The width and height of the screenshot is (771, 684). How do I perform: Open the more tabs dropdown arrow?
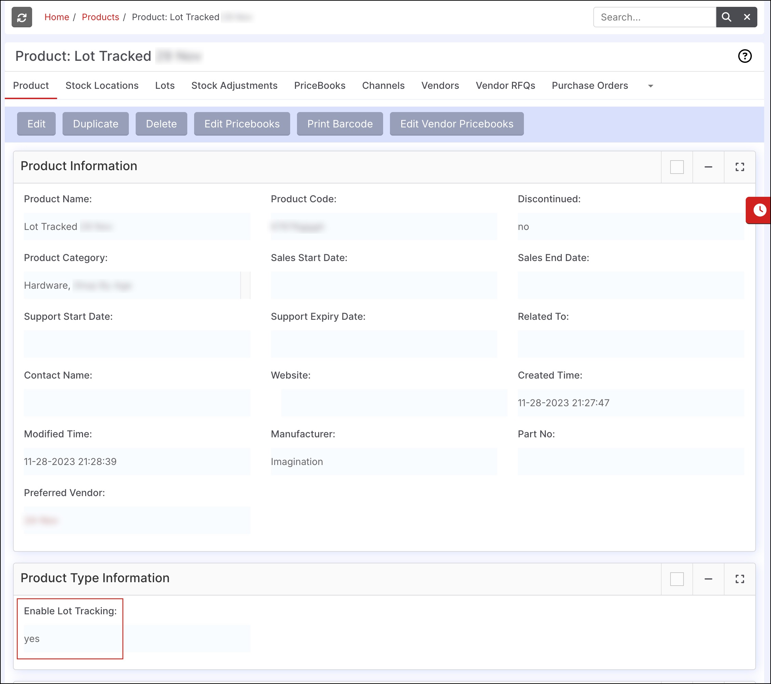[x=650, y=86]
